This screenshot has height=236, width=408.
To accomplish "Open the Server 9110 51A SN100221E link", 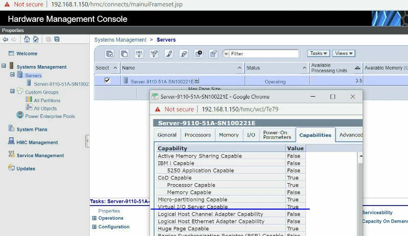I will pyautogui.click(x=162, y=81).
